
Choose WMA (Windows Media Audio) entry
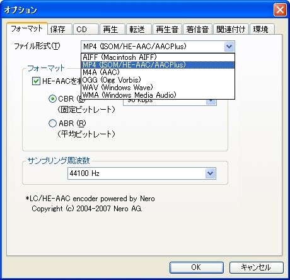click(x=158, y=95)
